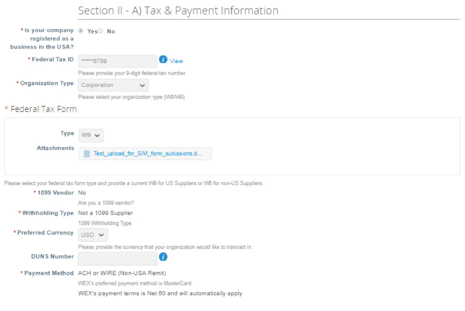465x311 pixels.
Task: Click the WEX payment terms Net 60 note
Action: pos(160,293)
